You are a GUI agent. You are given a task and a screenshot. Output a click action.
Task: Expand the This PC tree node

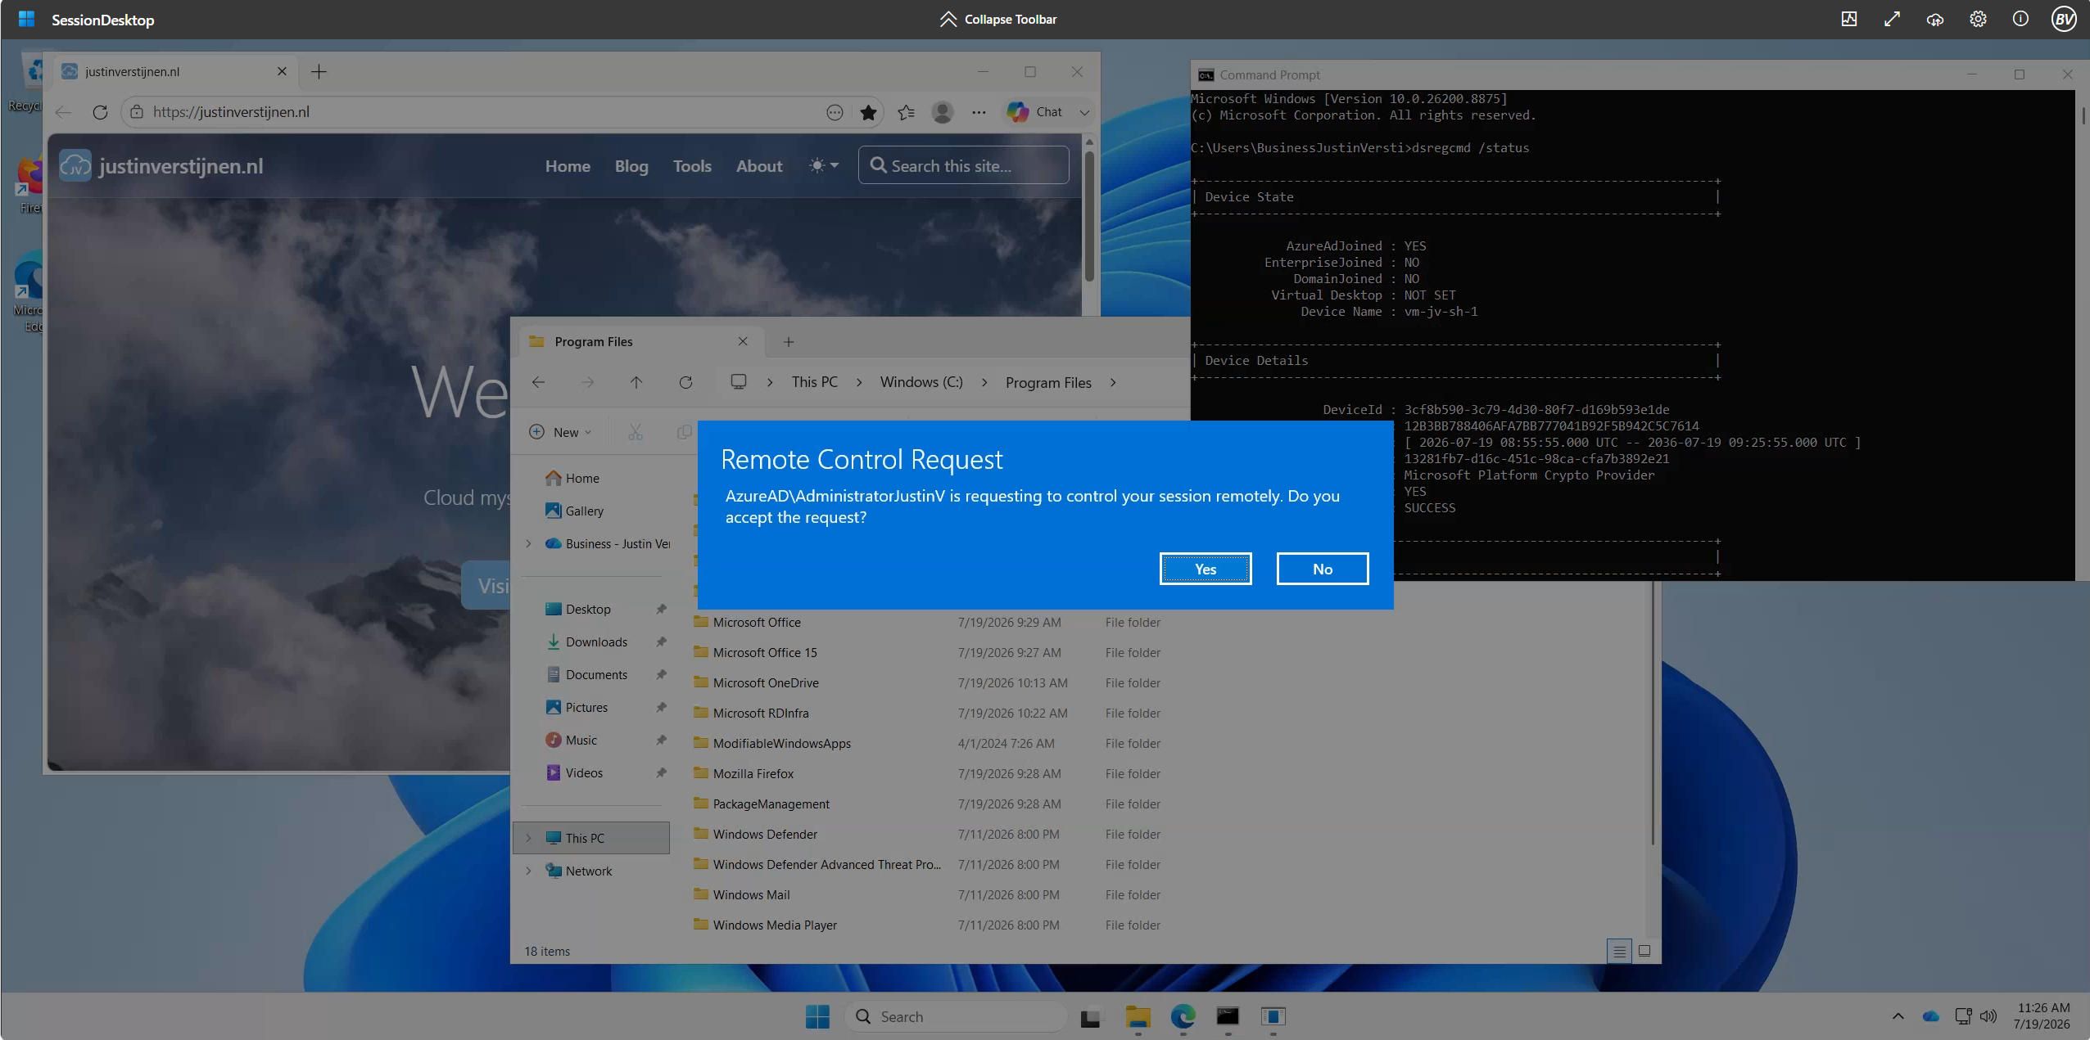tap(528, 838)
